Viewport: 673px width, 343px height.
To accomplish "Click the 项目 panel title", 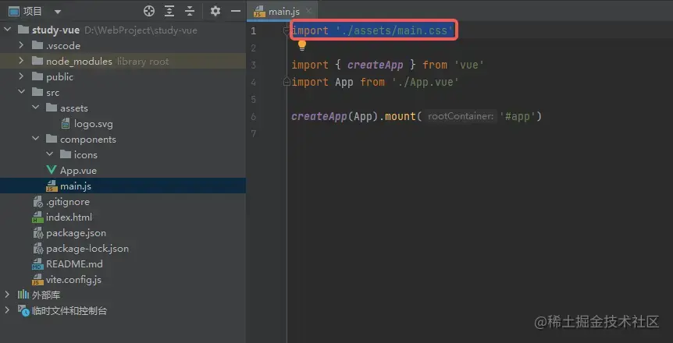I will [33, 11].
